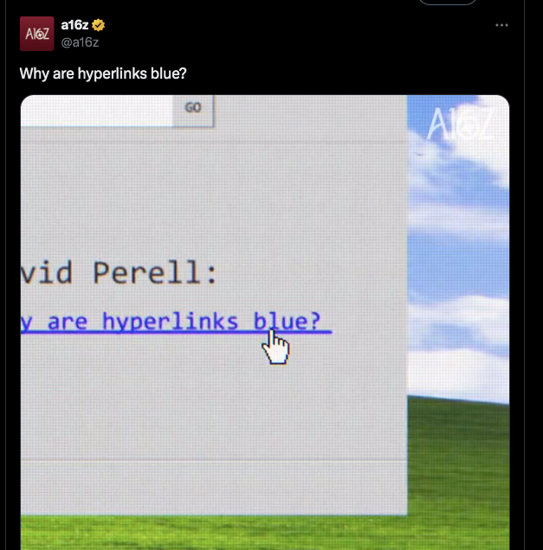Click the white address field left of GO

point(97,110)
